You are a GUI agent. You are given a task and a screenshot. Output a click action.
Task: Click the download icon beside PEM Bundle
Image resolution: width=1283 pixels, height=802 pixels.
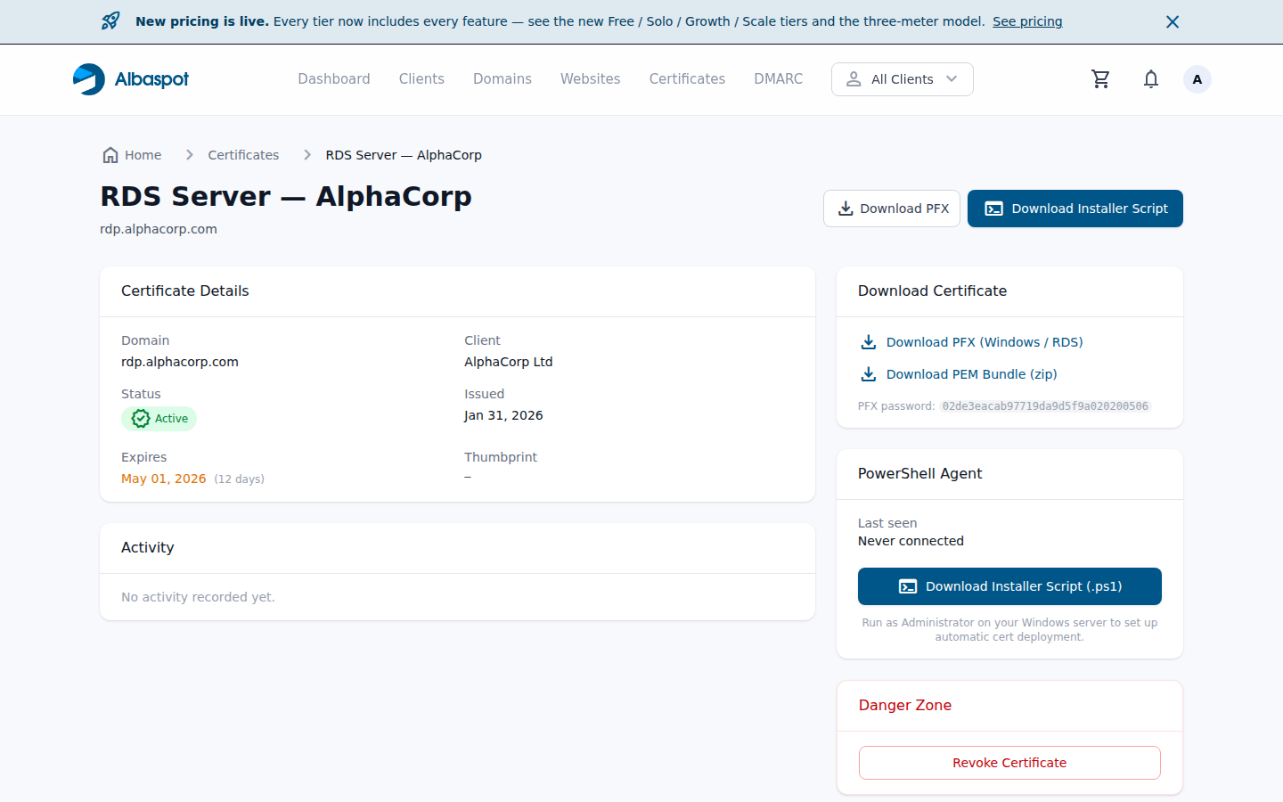[868, 374]
